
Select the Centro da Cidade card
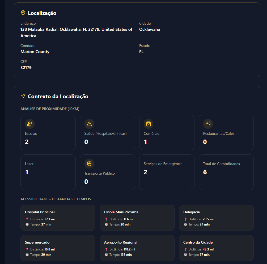pos(216,248)
